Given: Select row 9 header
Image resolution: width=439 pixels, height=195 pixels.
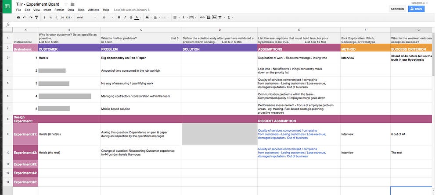Looking at the screenshot, I should coord(8,134).
